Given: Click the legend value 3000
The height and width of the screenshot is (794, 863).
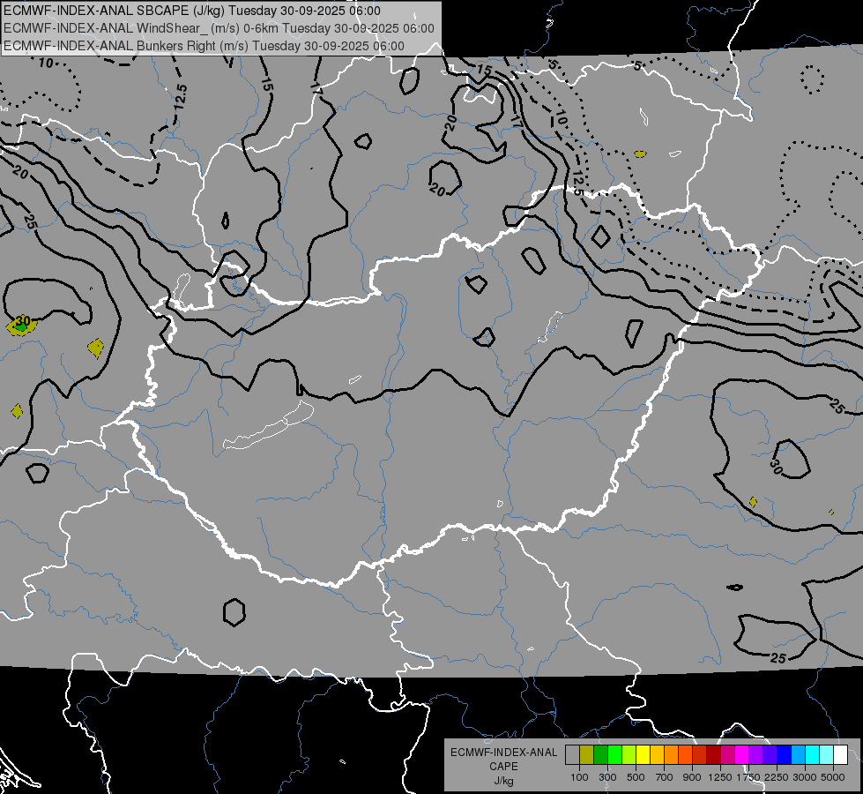Looking at the screenshot, I should 805,777.
